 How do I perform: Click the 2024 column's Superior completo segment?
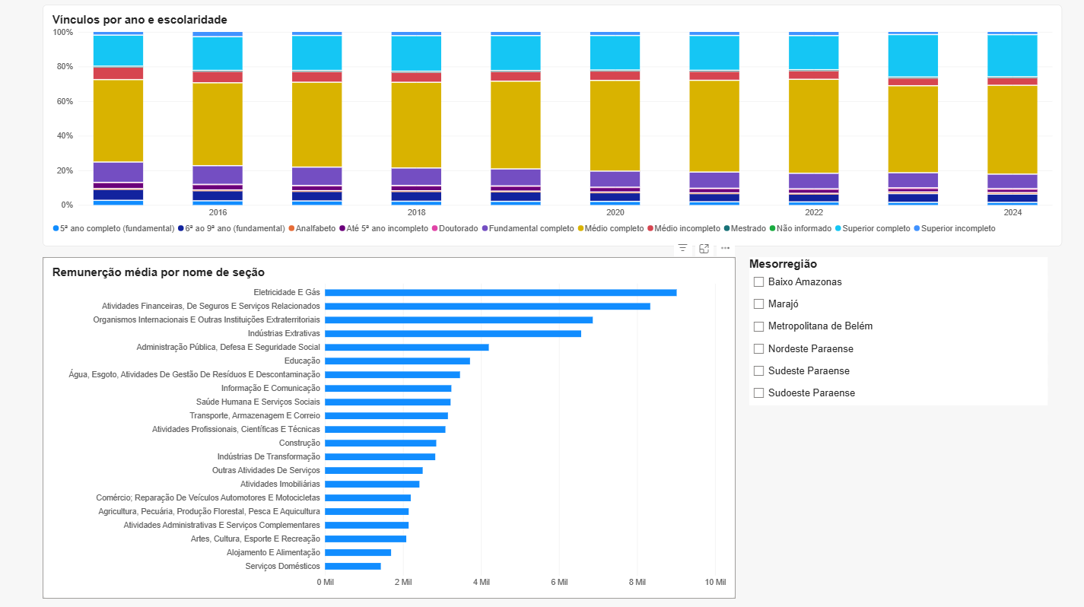1012,56
